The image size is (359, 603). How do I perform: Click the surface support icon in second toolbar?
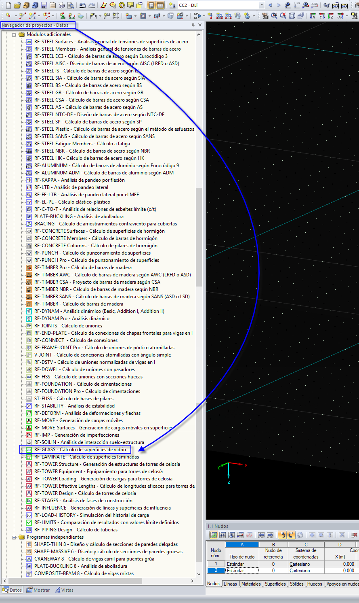pyautogui.click(x=80, y=16)
